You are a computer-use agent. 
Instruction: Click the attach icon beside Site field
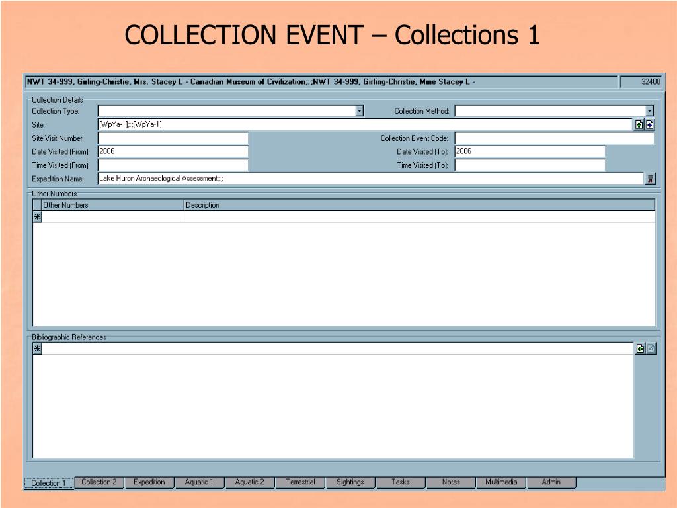[639, 125]
